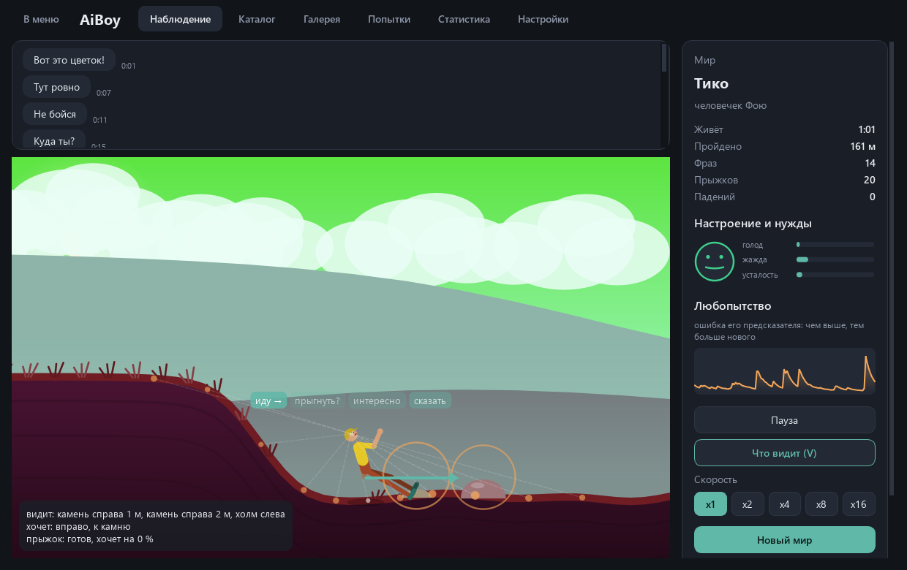Click the Скорость label
The width and height of the screenshot is (907, 570).
(x=715, y=479)
